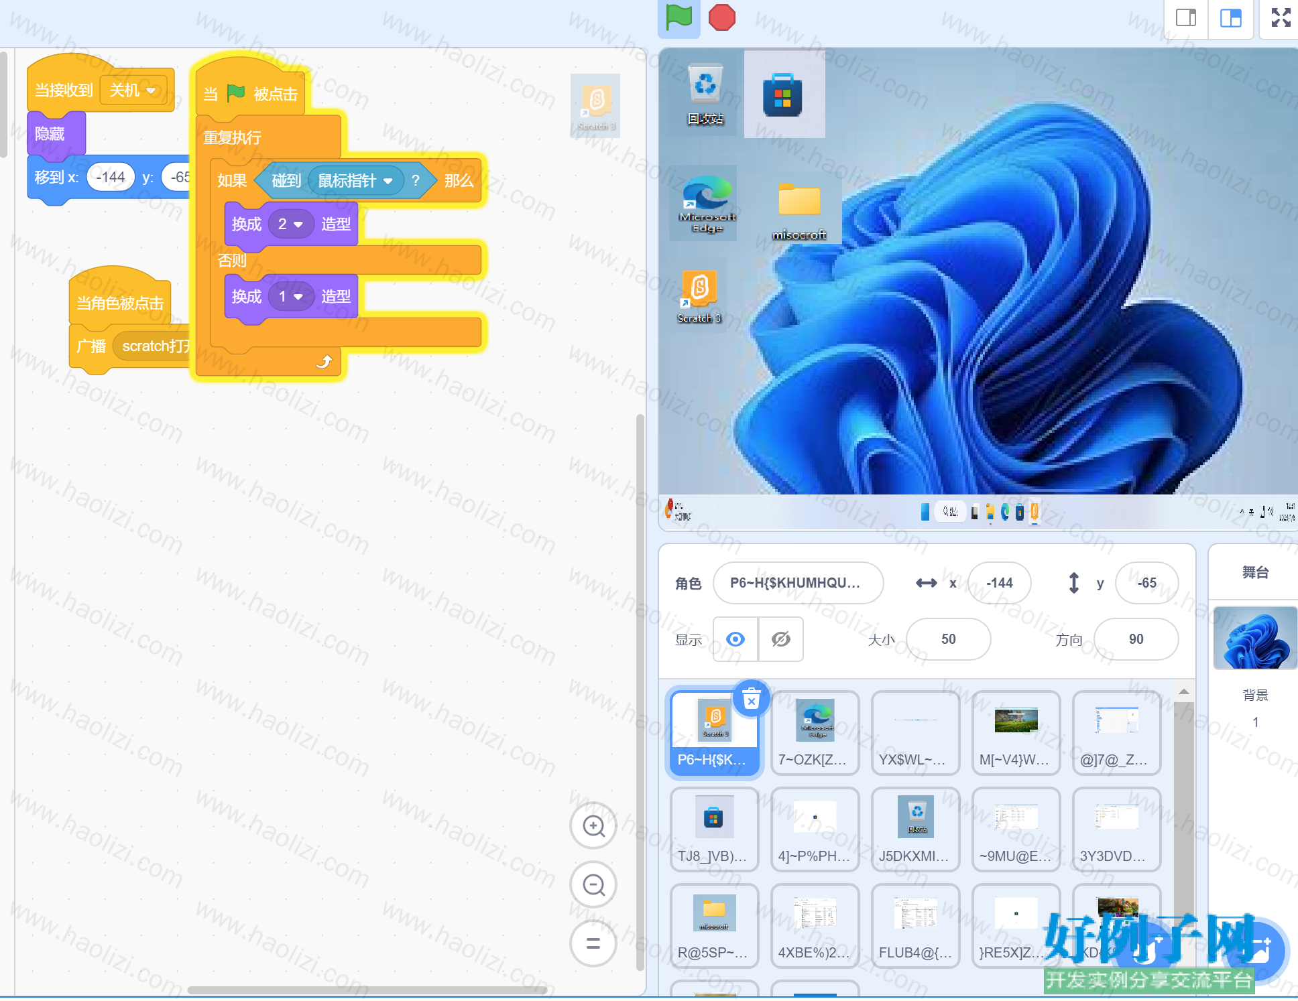Click the 隐藏 hide block

click(x=55, y=134)
